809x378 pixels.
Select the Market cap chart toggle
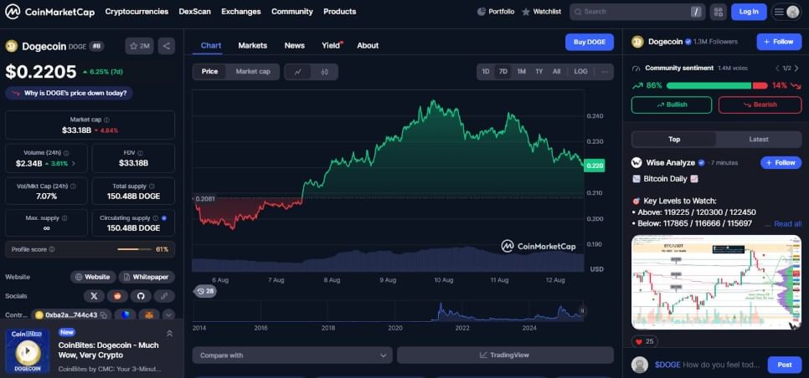pyautogui.click(x=253, y=72)
